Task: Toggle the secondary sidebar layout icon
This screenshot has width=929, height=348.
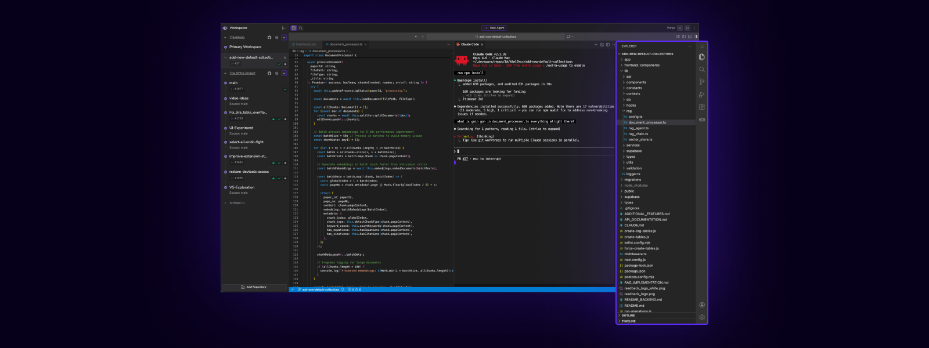Action: [x=696, y=37]
